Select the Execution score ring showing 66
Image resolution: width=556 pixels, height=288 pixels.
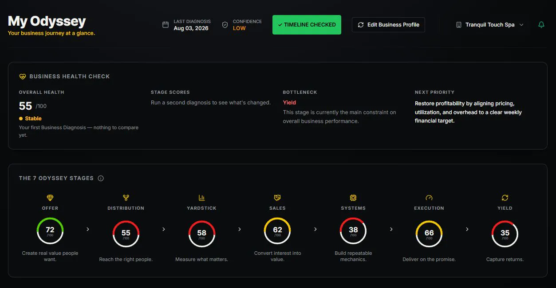[x=429, y=234]
